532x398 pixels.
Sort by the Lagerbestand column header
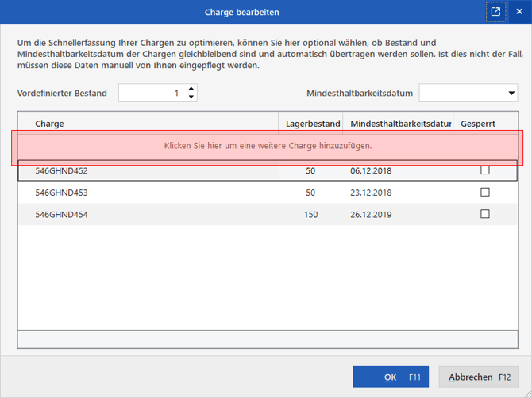point(310,124)
